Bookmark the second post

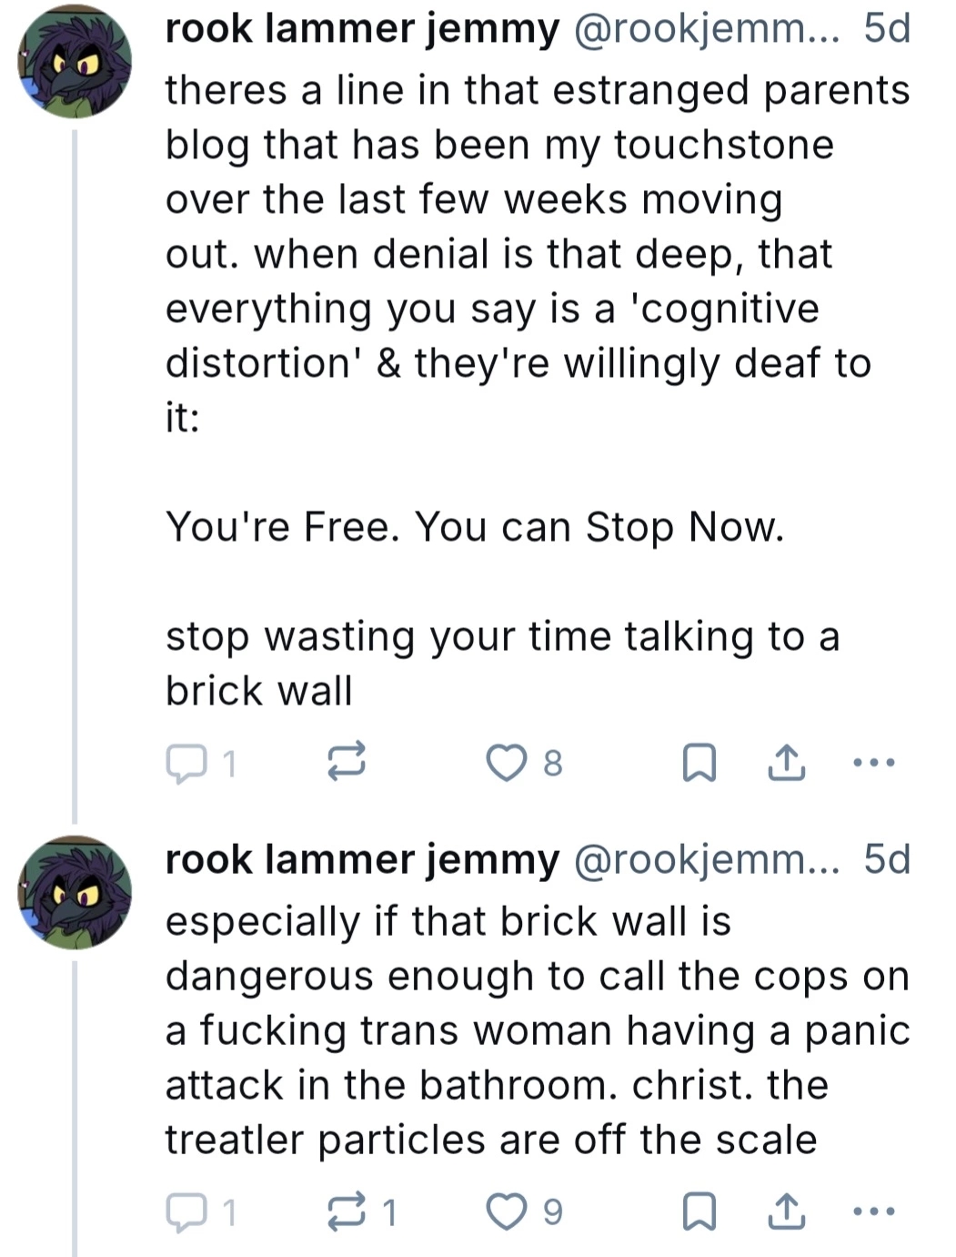click(699, 1211)
